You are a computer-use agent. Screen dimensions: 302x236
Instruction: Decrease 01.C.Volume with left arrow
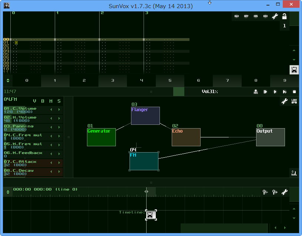click(x=51, y=110)
